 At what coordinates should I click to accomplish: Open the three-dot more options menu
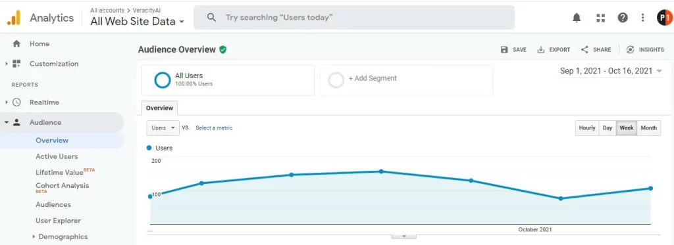[x=642, y=18]
